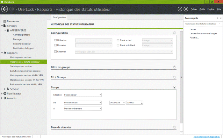Image resolution: width=223 pixels, height=139 pixels.
Task: Click the vertical scrollbar thumb
Action: click(x=181, y=77)
